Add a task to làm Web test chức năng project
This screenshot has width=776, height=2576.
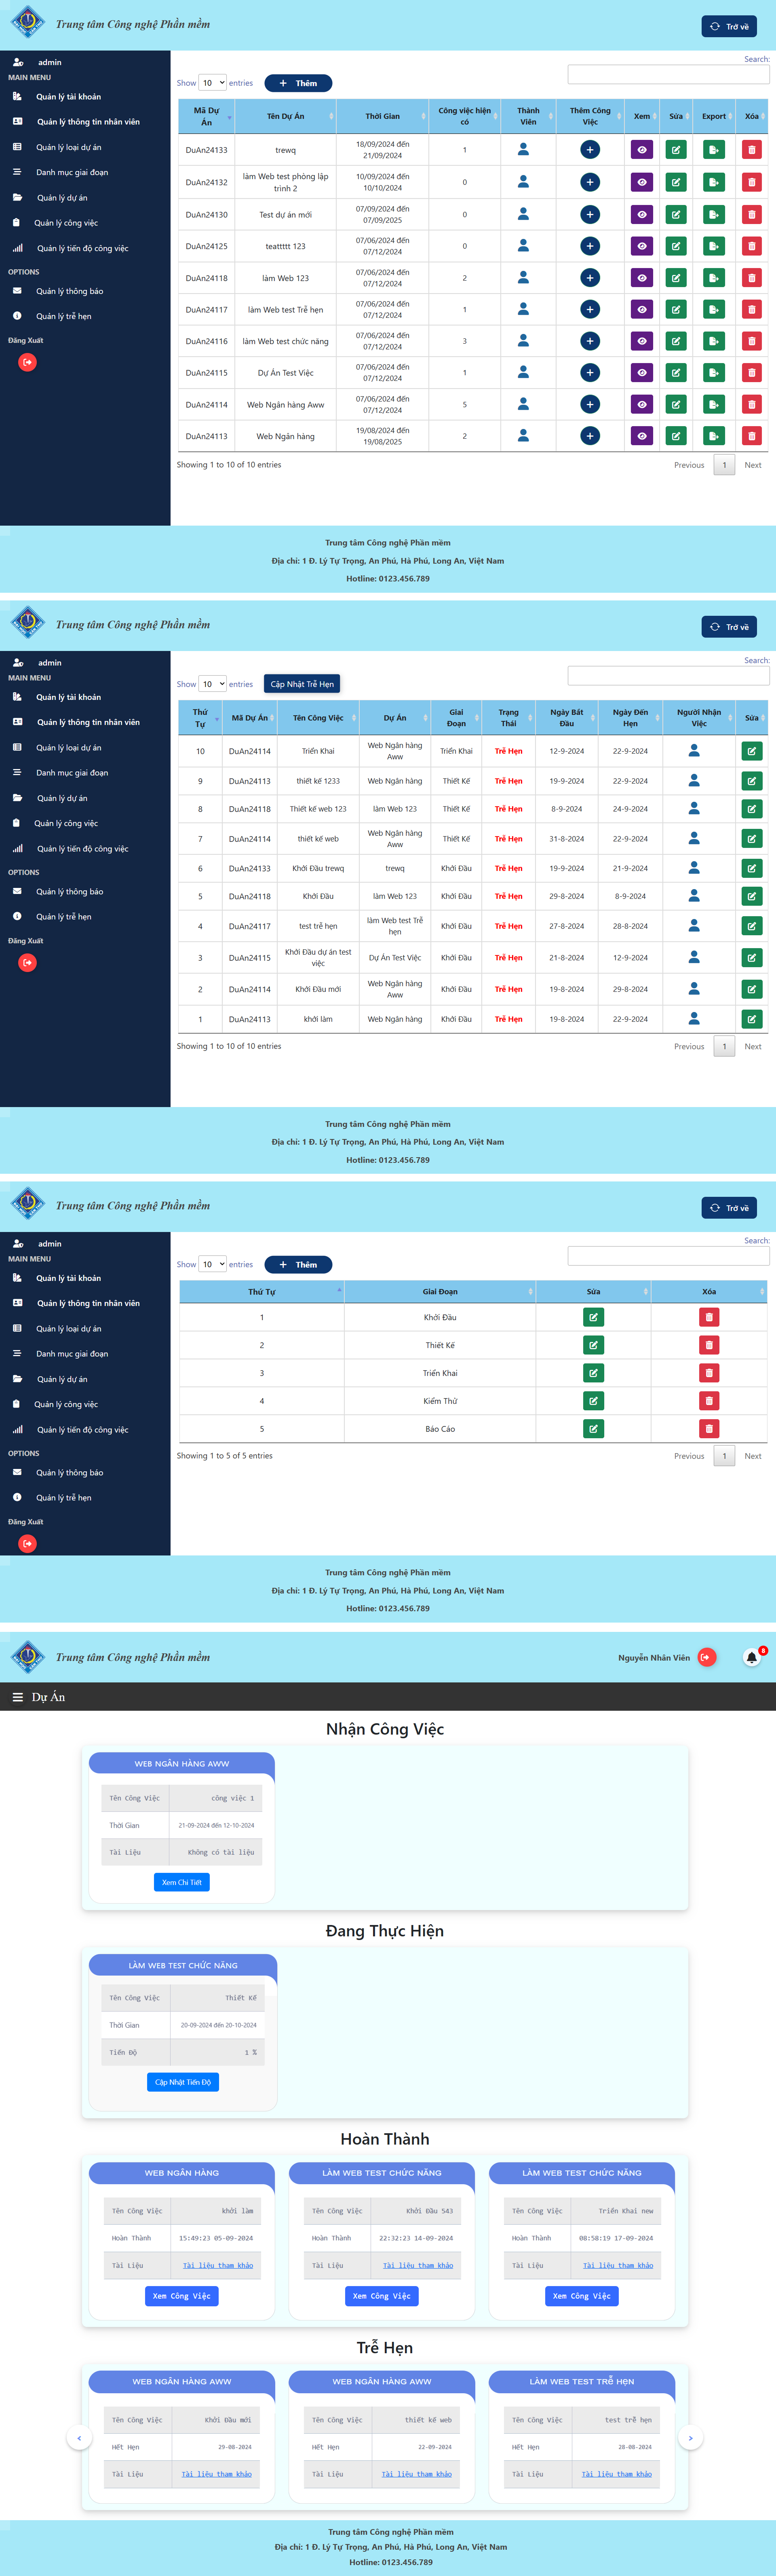pyautogui.click(x=590, y=341)
